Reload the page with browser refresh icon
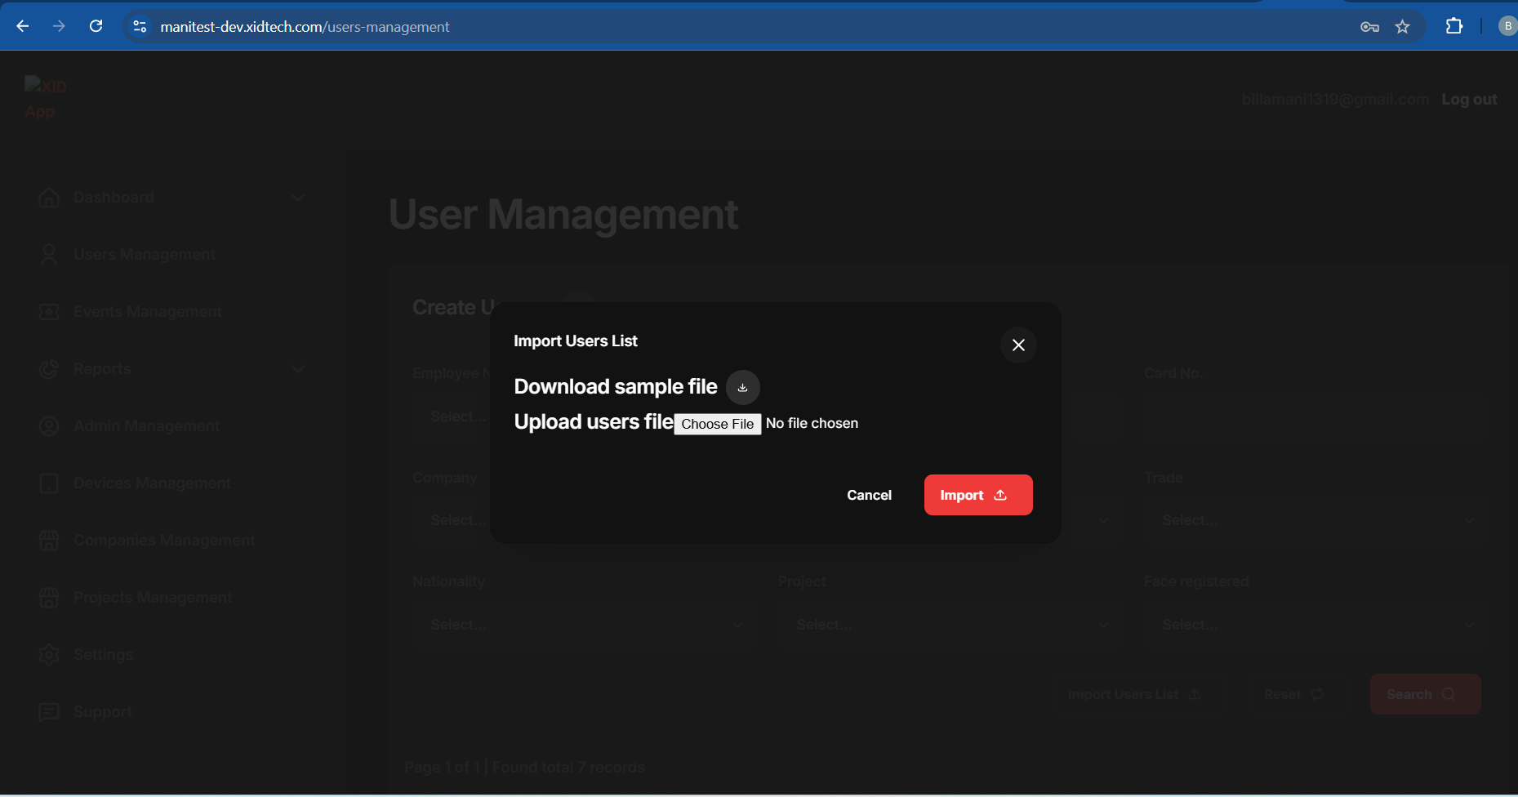The height and width of the screenshot is (797, 1518). click(x=96, y=26)
